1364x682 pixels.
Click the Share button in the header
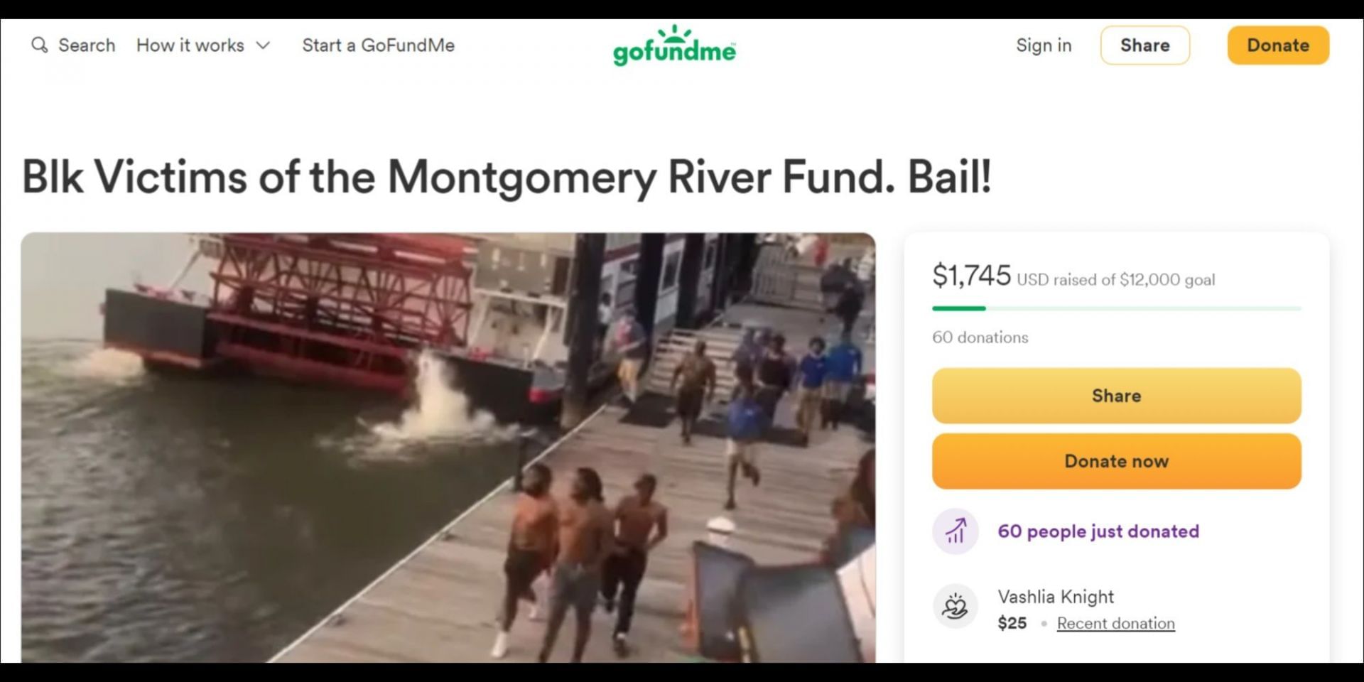point(1145,45)
